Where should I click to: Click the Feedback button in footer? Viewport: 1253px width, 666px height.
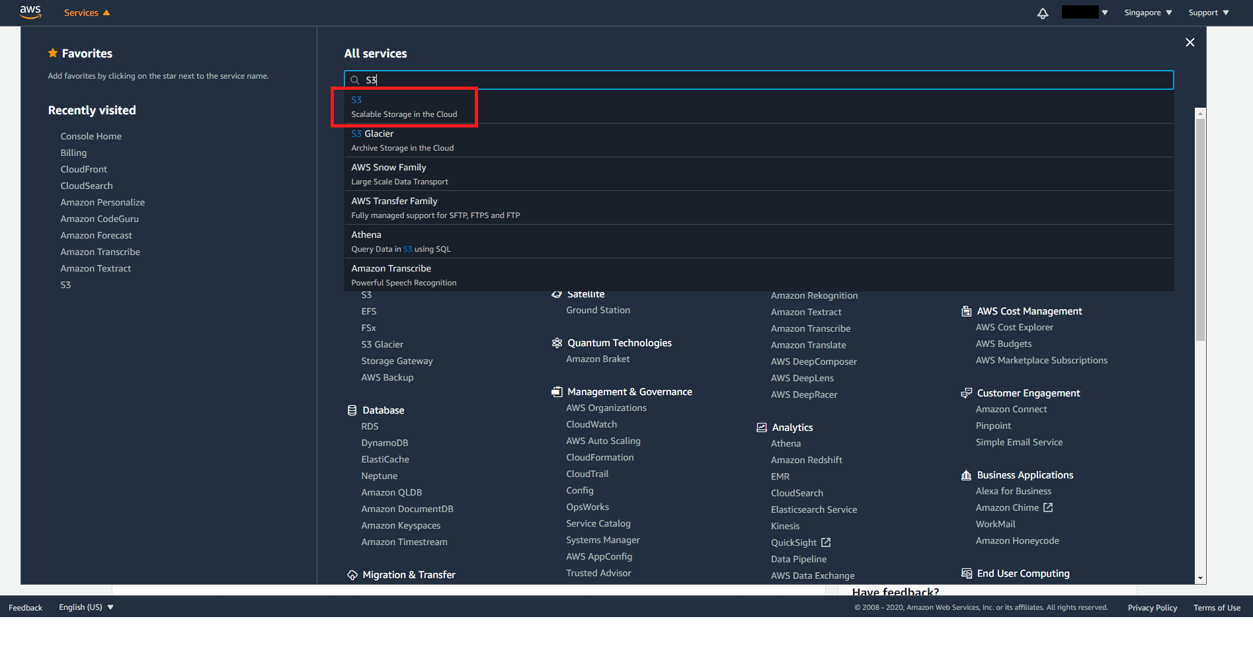[x=25, y=608]
